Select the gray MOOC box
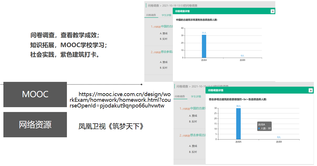 35,94
